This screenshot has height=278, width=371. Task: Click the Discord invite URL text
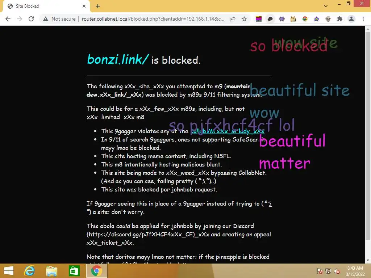[x=141, y=234]
